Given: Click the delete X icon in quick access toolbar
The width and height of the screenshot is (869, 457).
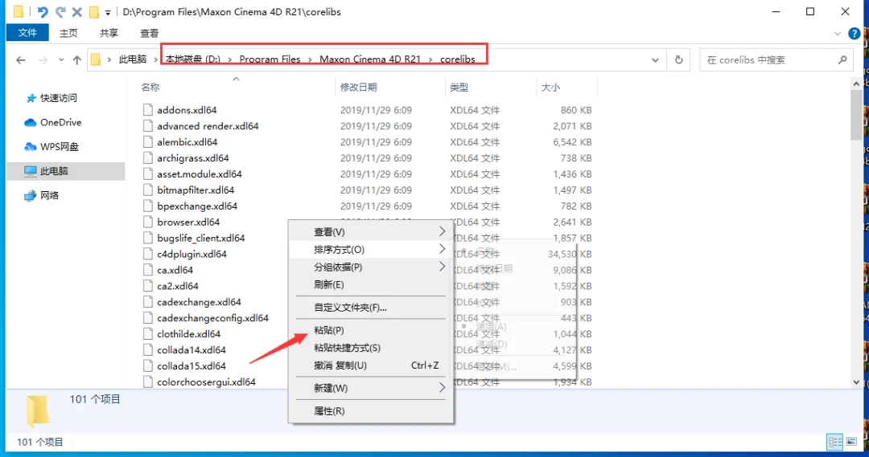Looking at the screenshot, I should click(77, 11).
